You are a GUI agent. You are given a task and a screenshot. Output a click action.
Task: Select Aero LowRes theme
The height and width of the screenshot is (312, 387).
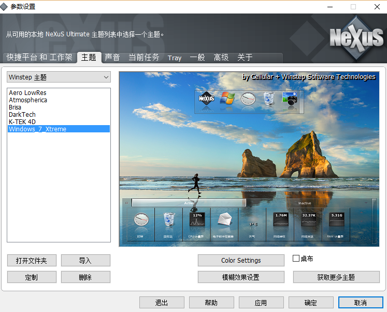(x=59, y=93)
